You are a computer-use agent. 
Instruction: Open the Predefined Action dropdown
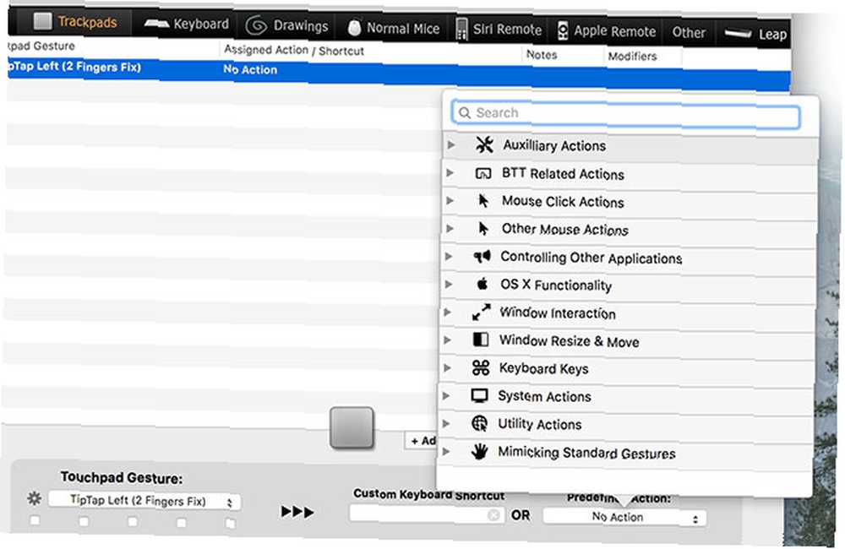coord(624,517)
